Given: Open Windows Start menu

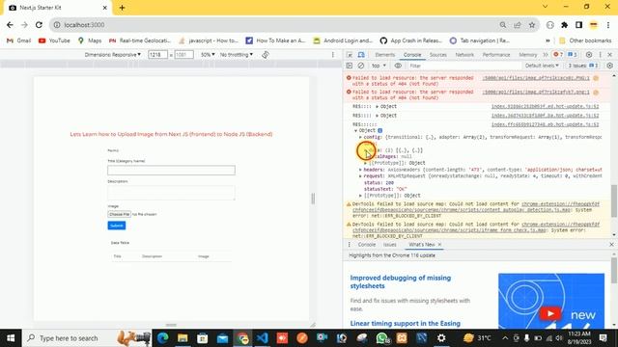Looking at the screenshot, I should coord(11,338).
